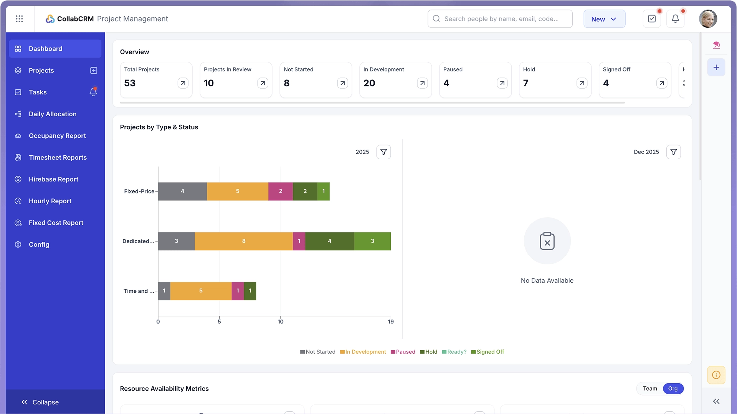Image resolution: width=737 pixels, height=414 pixels.
Task: View the Hourly Report
Action: [50, 201]
